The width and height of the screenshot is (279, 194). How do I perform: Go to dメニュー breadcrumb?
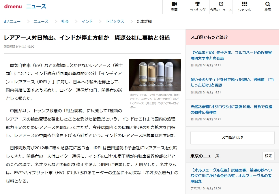(x=12, y=22)
